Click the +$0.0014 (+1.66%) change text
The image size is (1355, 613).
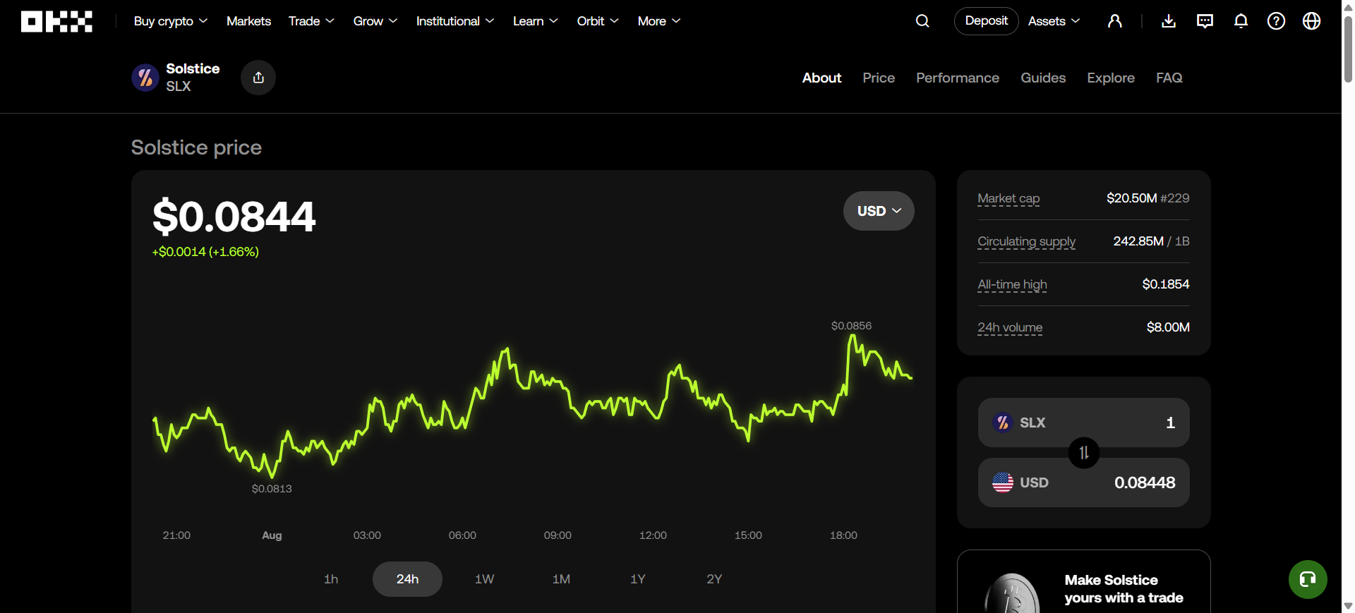(x=205, y=252)
